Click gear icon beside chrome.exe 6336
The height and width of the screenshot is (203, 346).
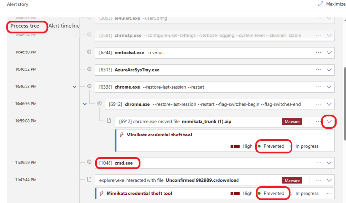point(89,86)
